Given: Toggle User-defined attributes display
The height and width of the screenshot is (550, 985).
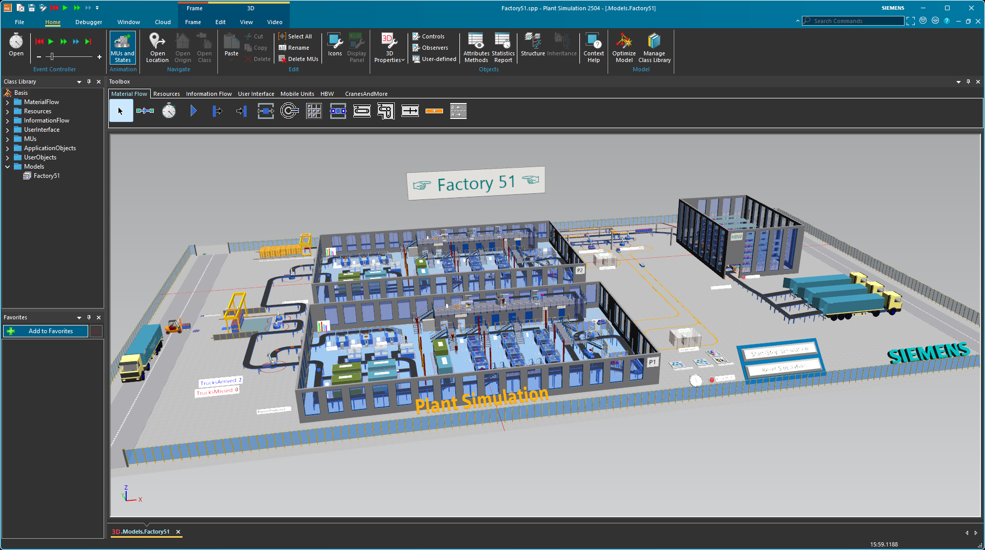Looking at the screenshot, I should coord(434,59).
